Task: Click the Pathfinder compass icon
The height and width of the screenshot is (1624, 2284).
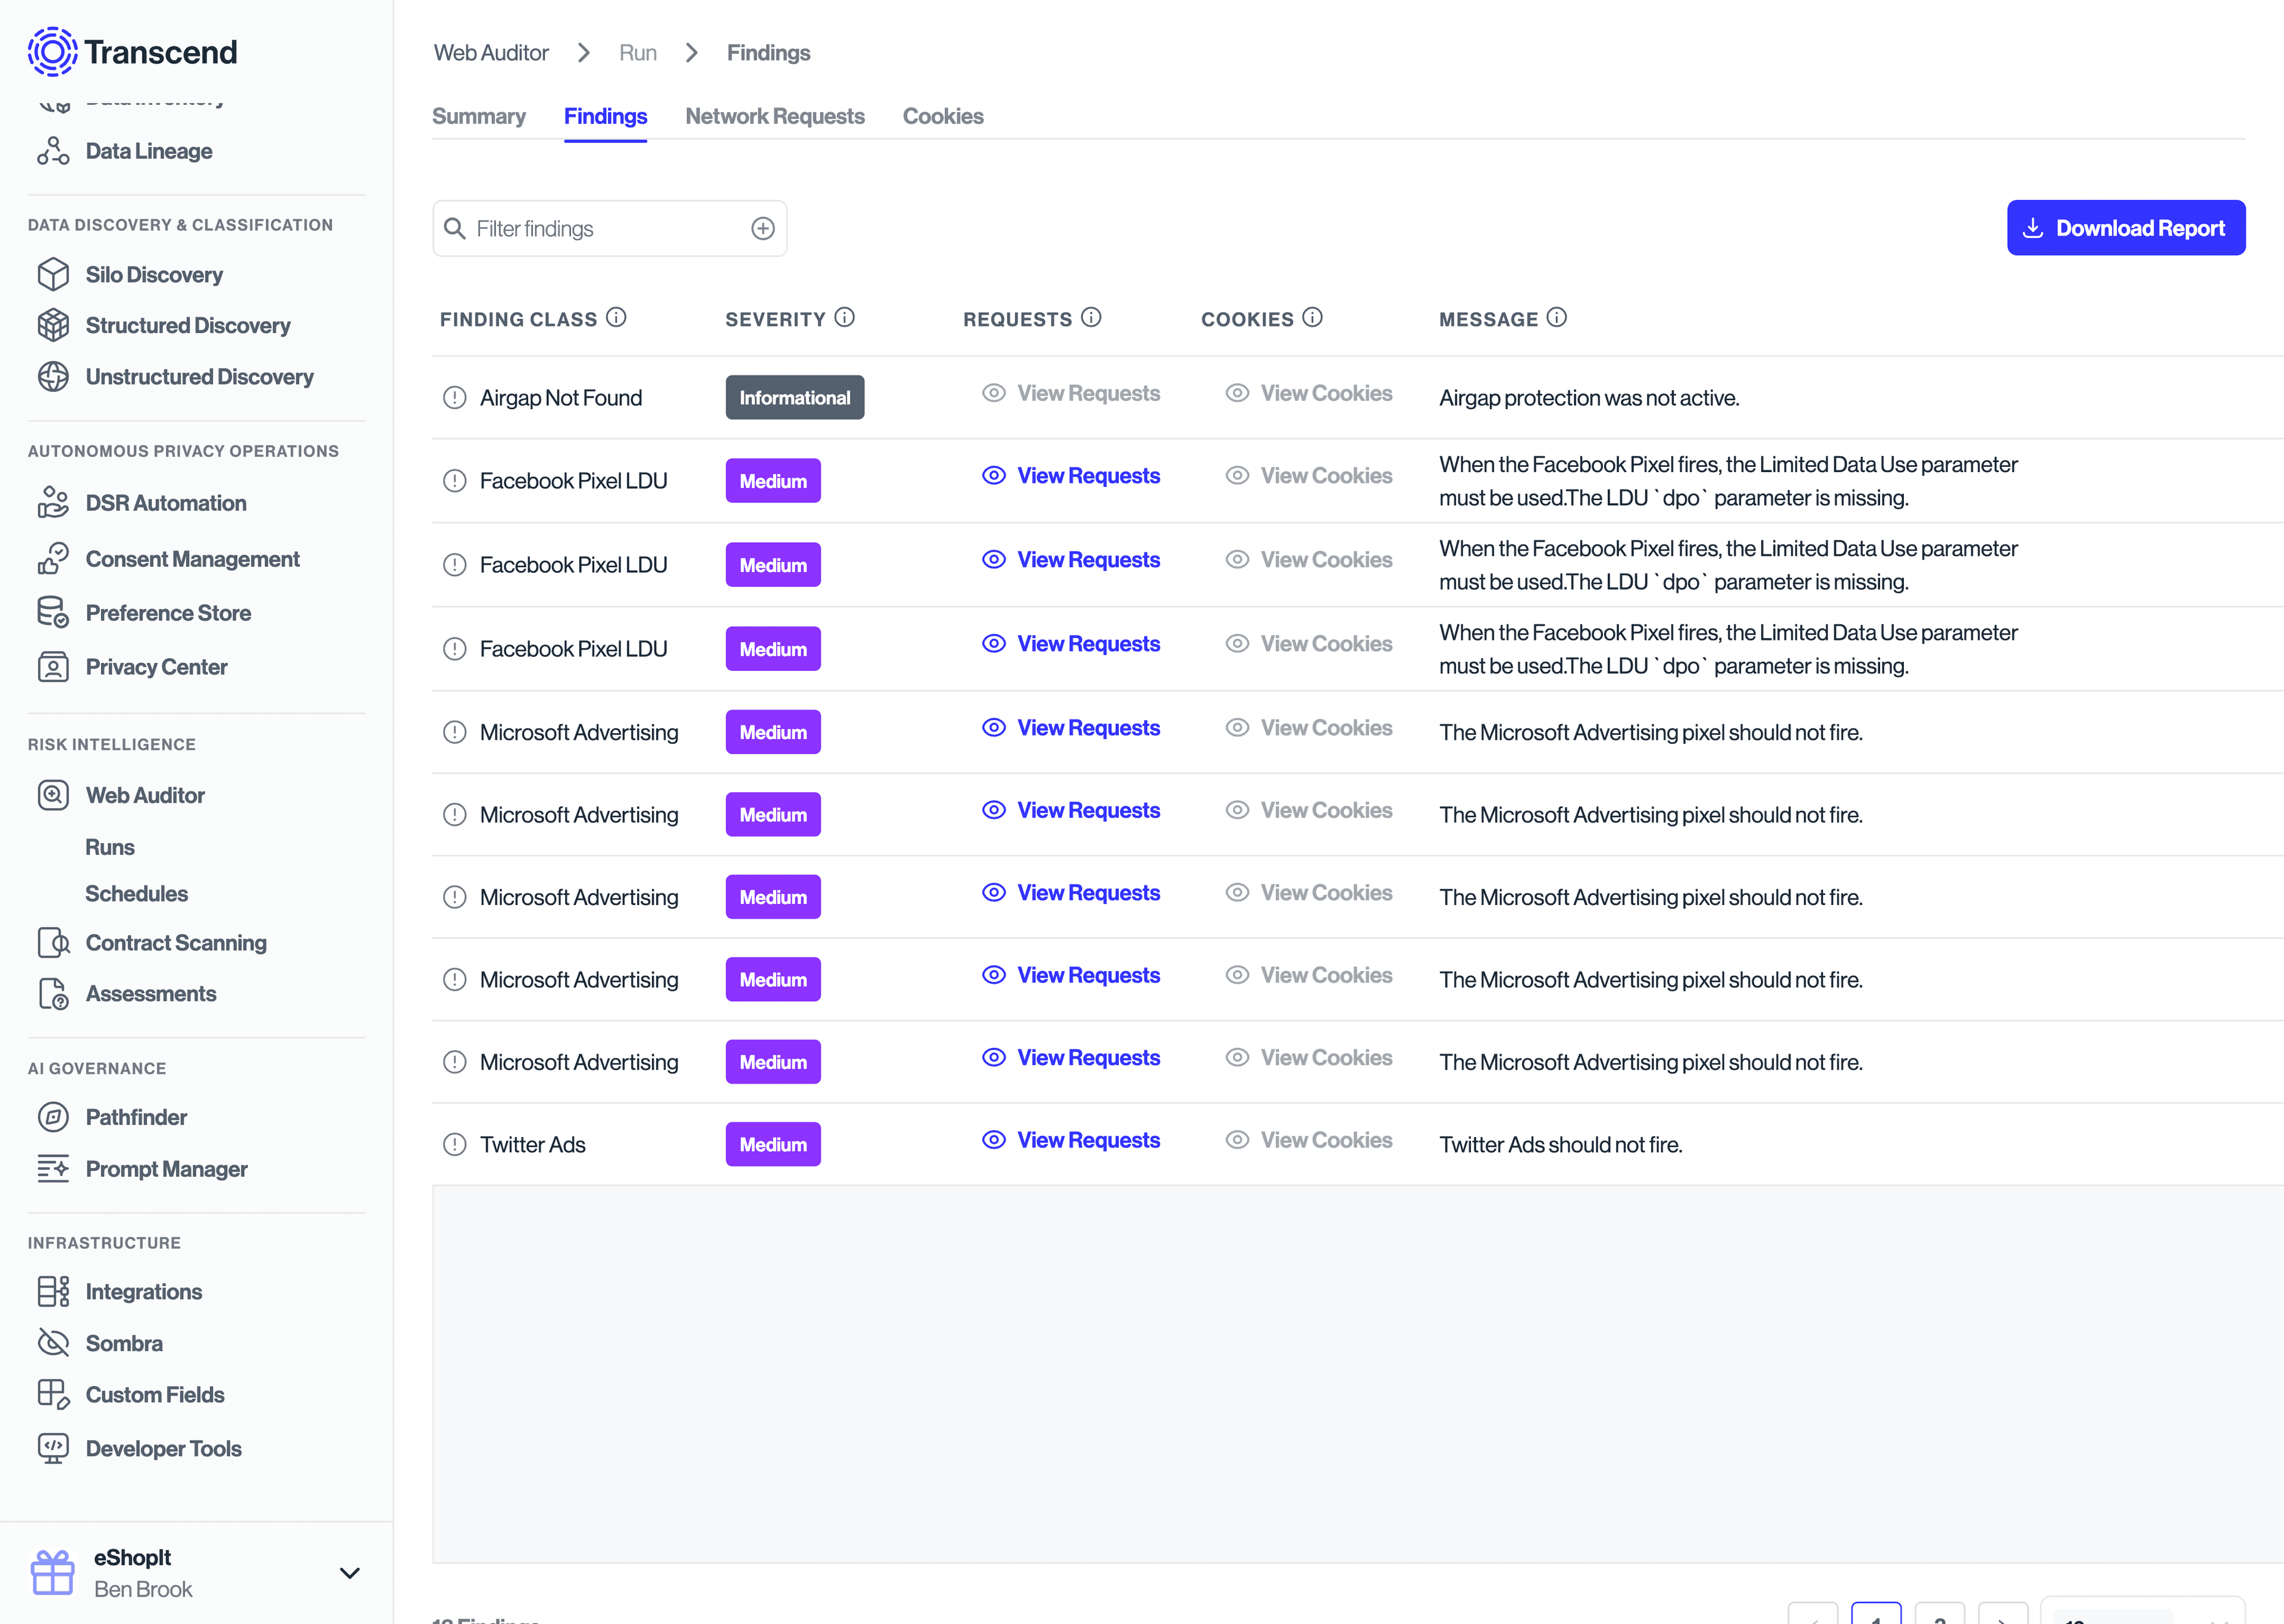Action: tap(53, 1117)
